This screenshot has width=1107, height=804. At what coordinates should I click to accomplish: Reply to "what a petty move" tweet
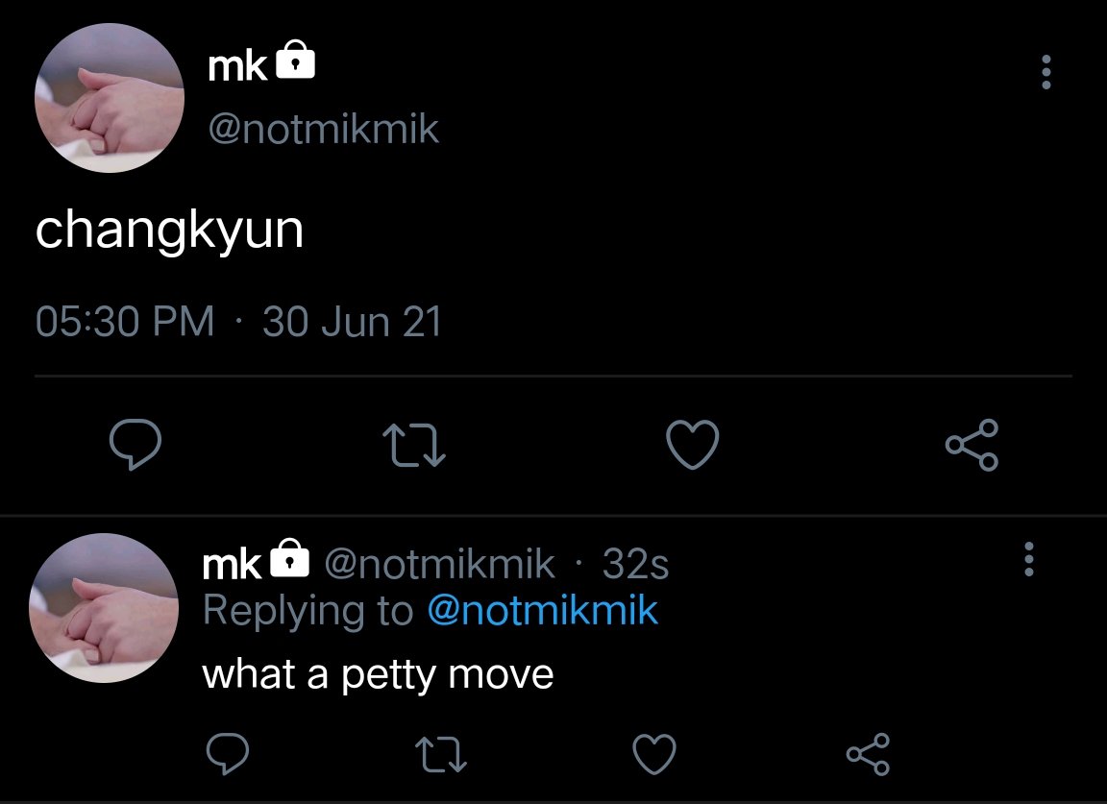[x=228, y=754]
